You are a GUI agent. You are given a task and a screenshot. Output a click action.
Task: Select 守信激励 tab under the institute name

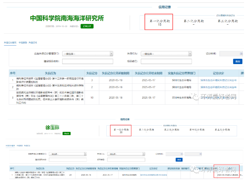(23, 43)
